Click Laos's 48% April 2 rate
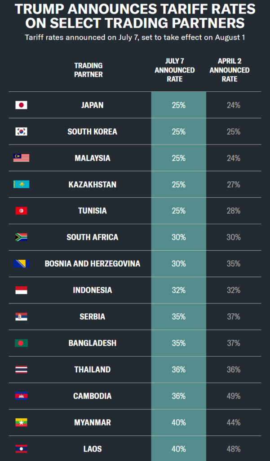Image resolution: width=270 pixels, height=461 pixels. click(x=234, y=449)
